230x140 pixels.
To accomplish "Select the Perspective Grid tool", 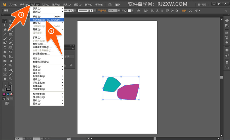I will tap(10, 56).
